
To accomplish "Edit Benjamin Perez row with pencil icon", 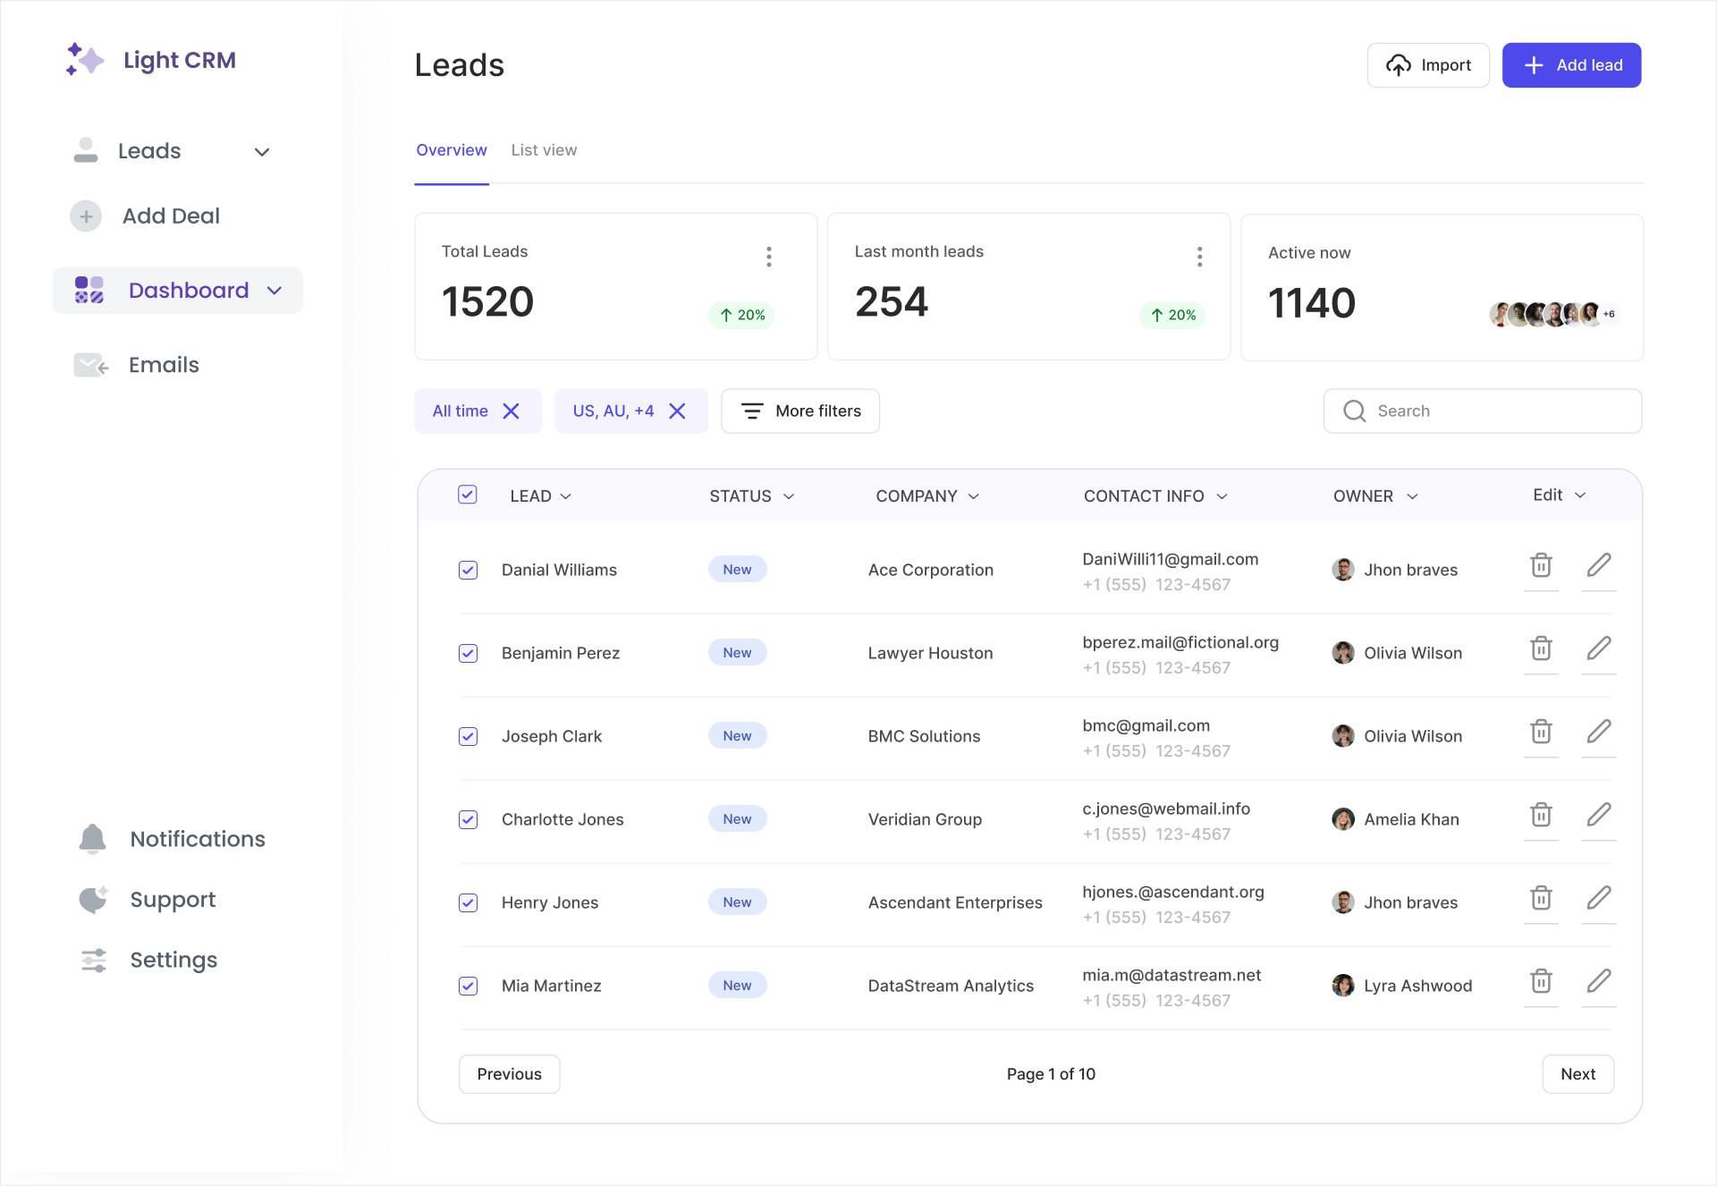I will [1599, 648].
